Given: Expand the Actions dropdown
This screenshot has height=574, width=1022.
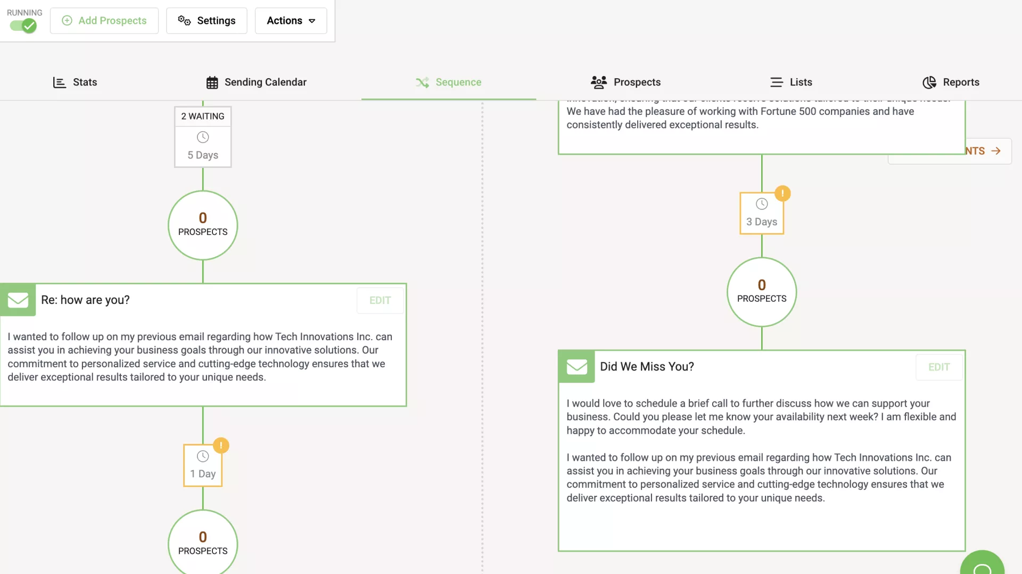Looking at the screenshot, I should 291,21.
